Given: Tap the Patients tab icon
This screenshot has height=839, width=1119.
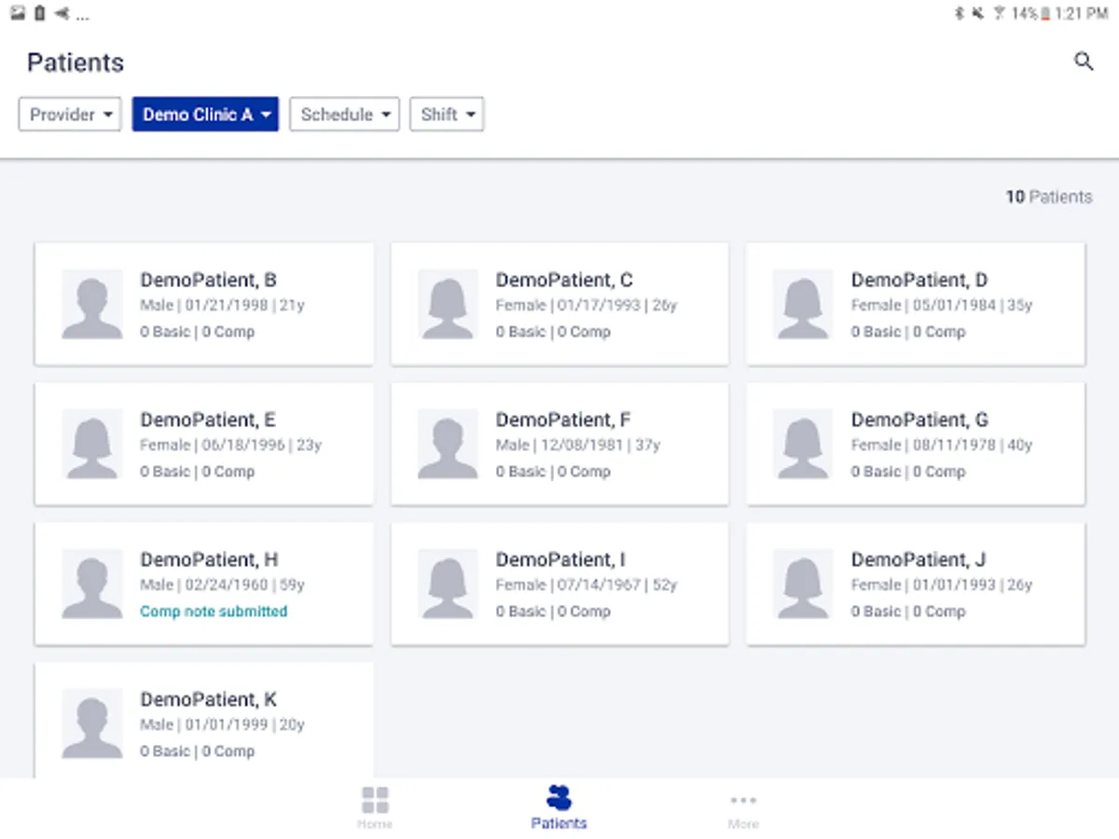Looking at the screenshot, I should point(559,798).
